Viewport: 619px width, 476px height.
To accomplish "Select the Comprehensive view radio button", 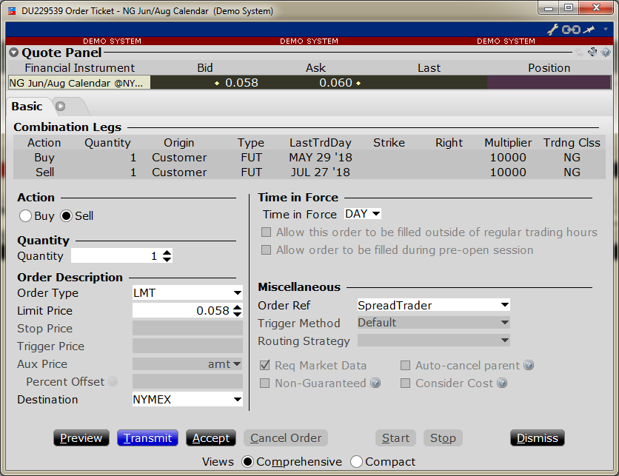I will (248, 462).
